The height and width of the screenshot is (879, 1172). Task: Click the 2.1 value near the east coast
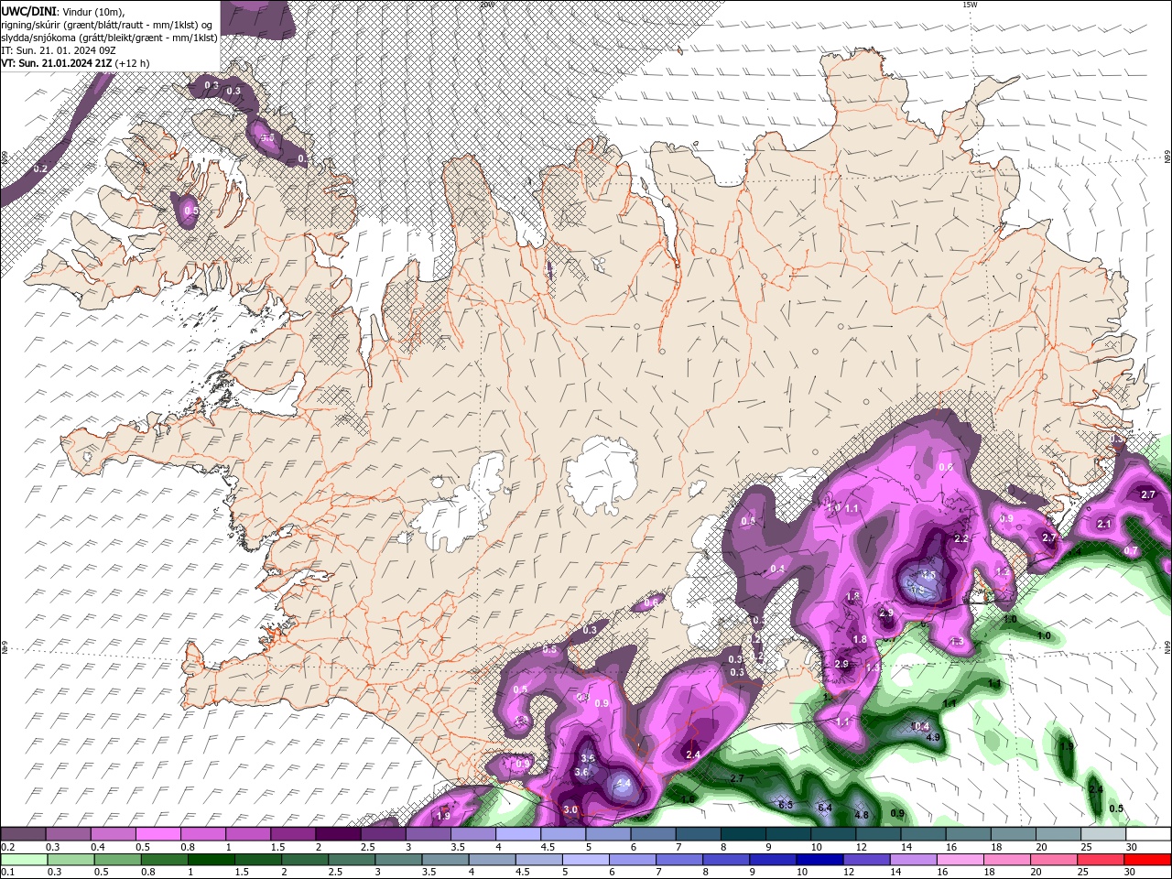pos(1103,524)
